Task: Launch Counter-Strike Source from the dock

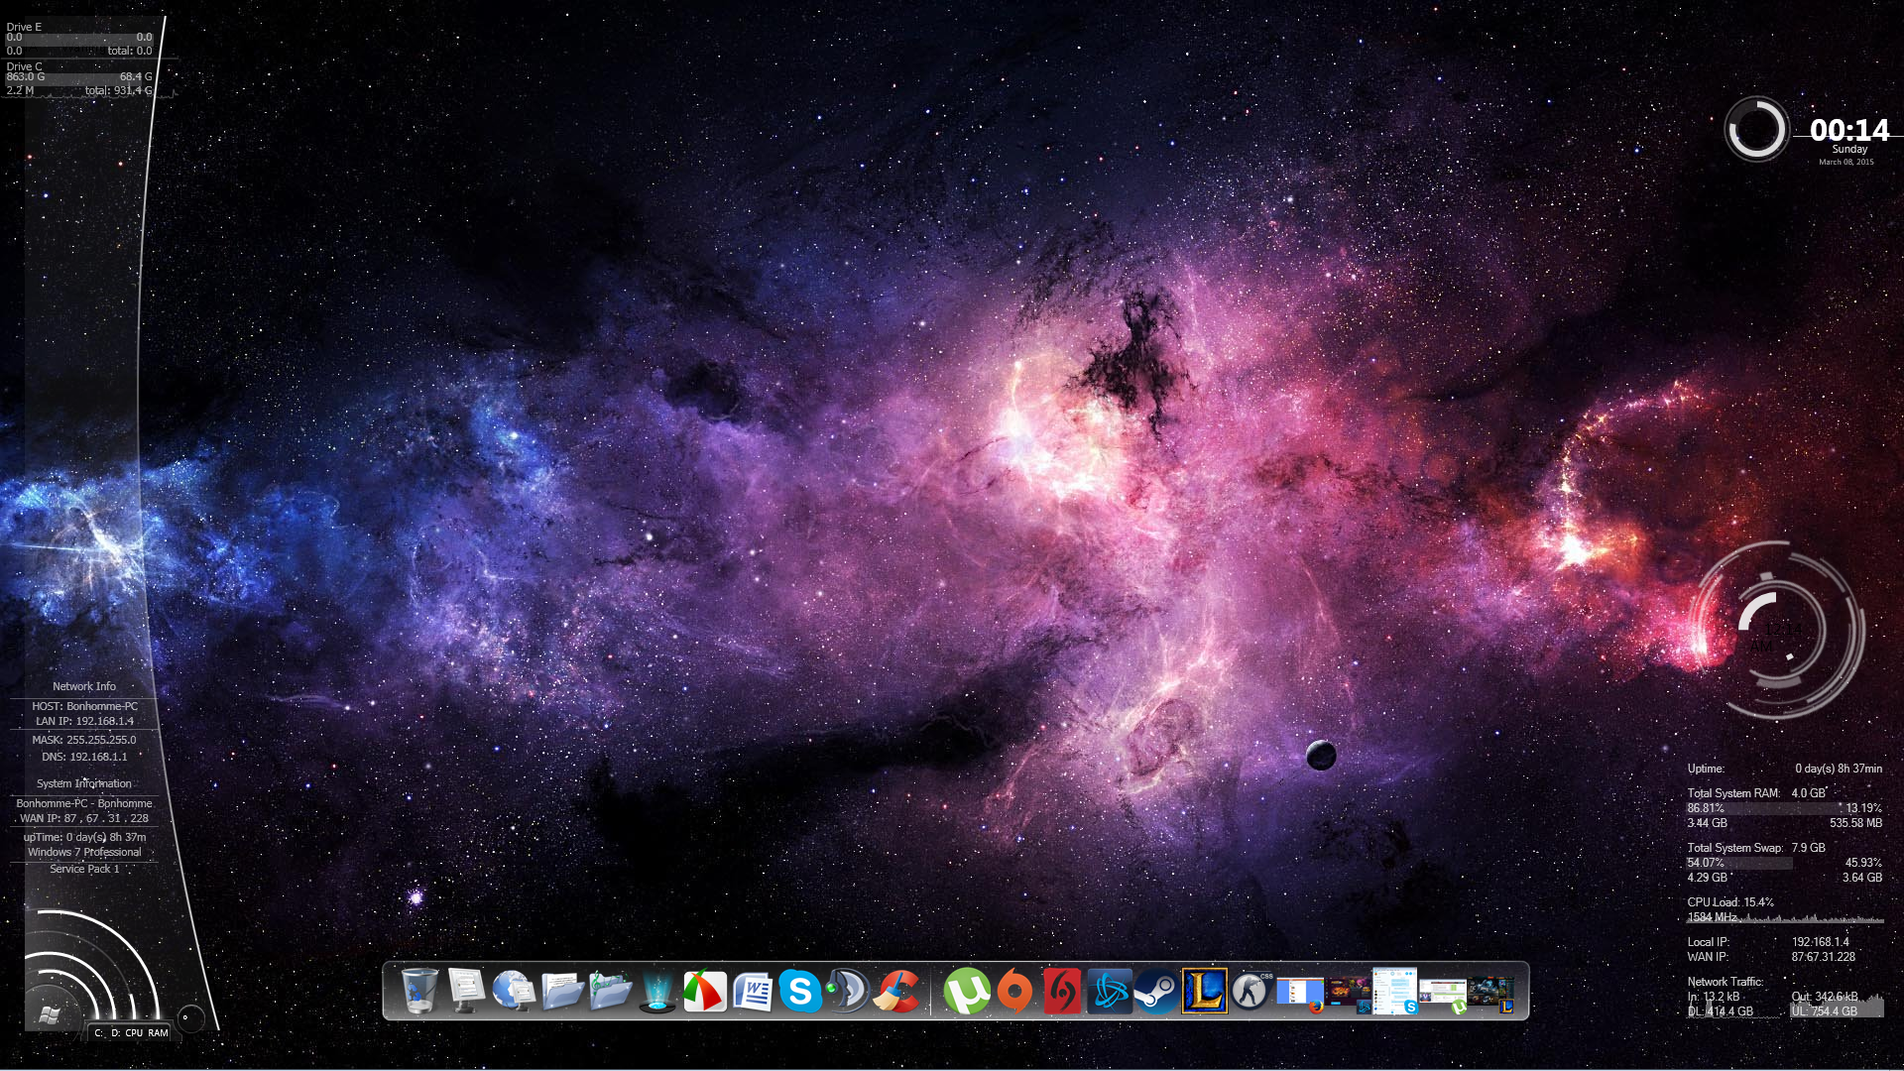Action: (x=1250, y=991)
